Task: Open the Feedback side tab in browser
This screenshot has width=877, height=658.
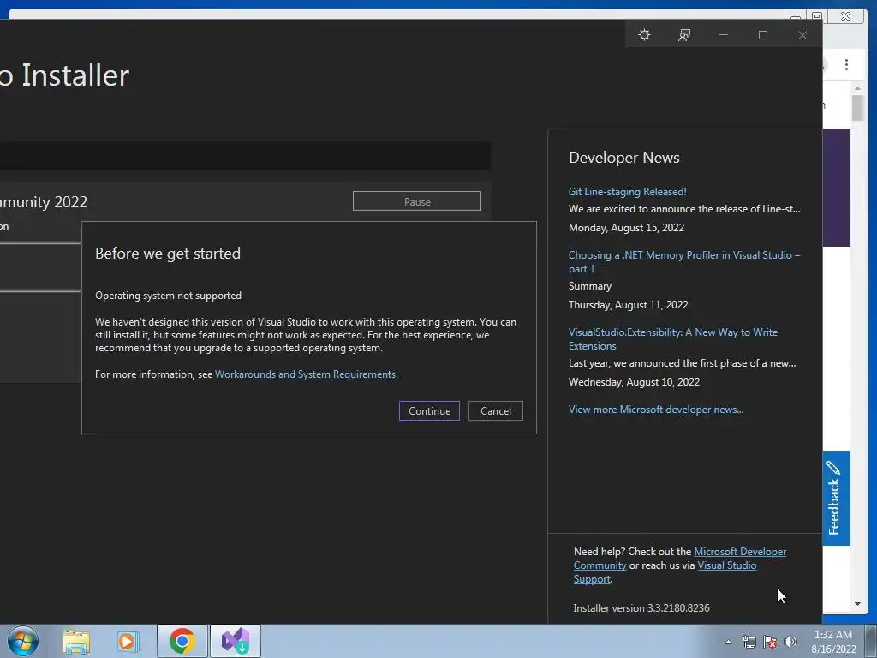Action: (x=836, y=498)
